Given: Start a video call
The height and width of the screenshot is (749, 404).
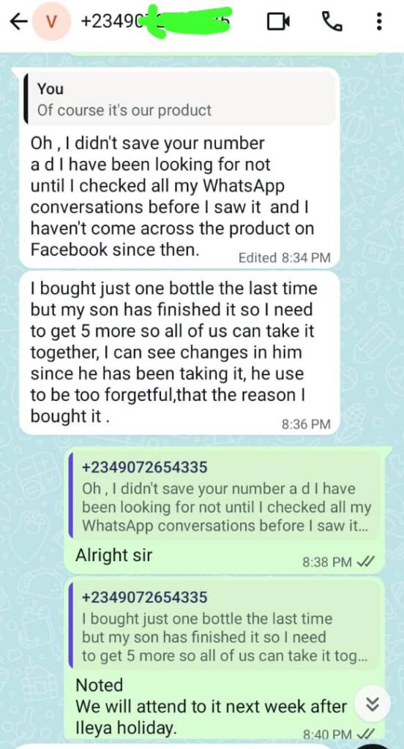Looking at the screenshot, I should coord(279,22).
